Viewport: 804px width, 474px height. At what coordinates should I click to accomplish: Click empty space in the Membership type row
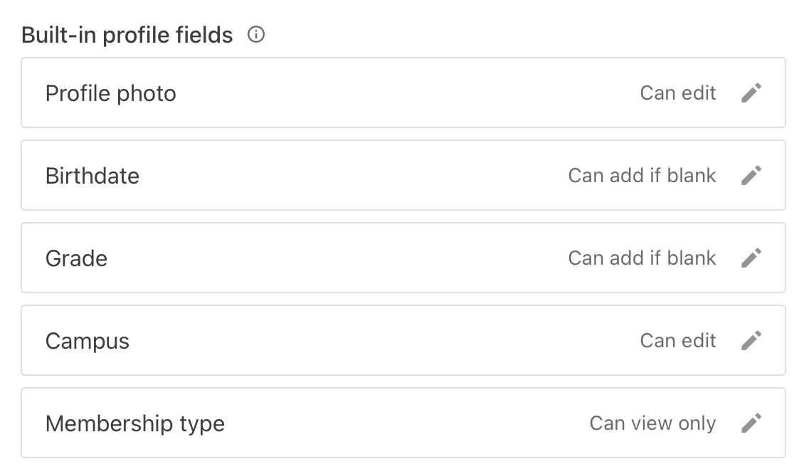coord(406,423)
